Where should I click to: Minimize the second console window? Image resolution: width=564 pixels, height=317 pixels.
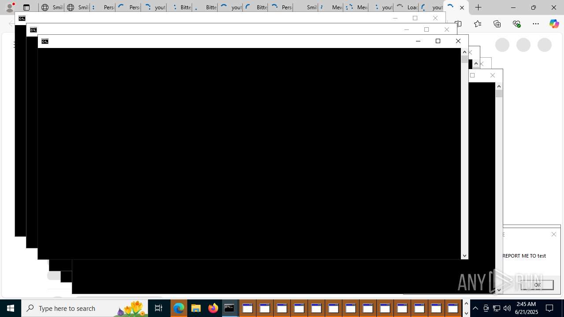(x=407, y=29)
